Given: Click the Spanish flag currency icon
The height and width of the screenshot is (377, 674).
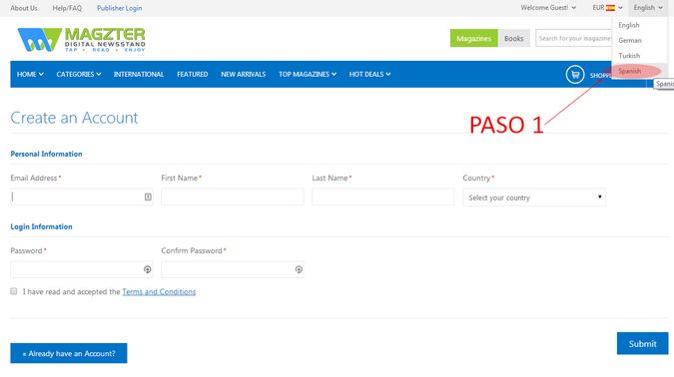Looking at the screenshot, I should pos(610,8).
